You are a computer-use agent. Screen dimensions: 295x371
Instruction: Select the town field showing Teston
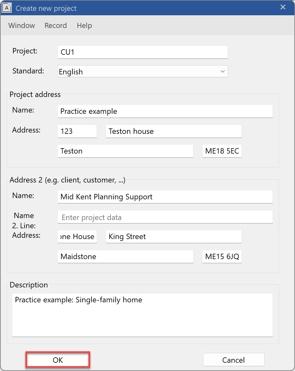[x=125, y=151]
